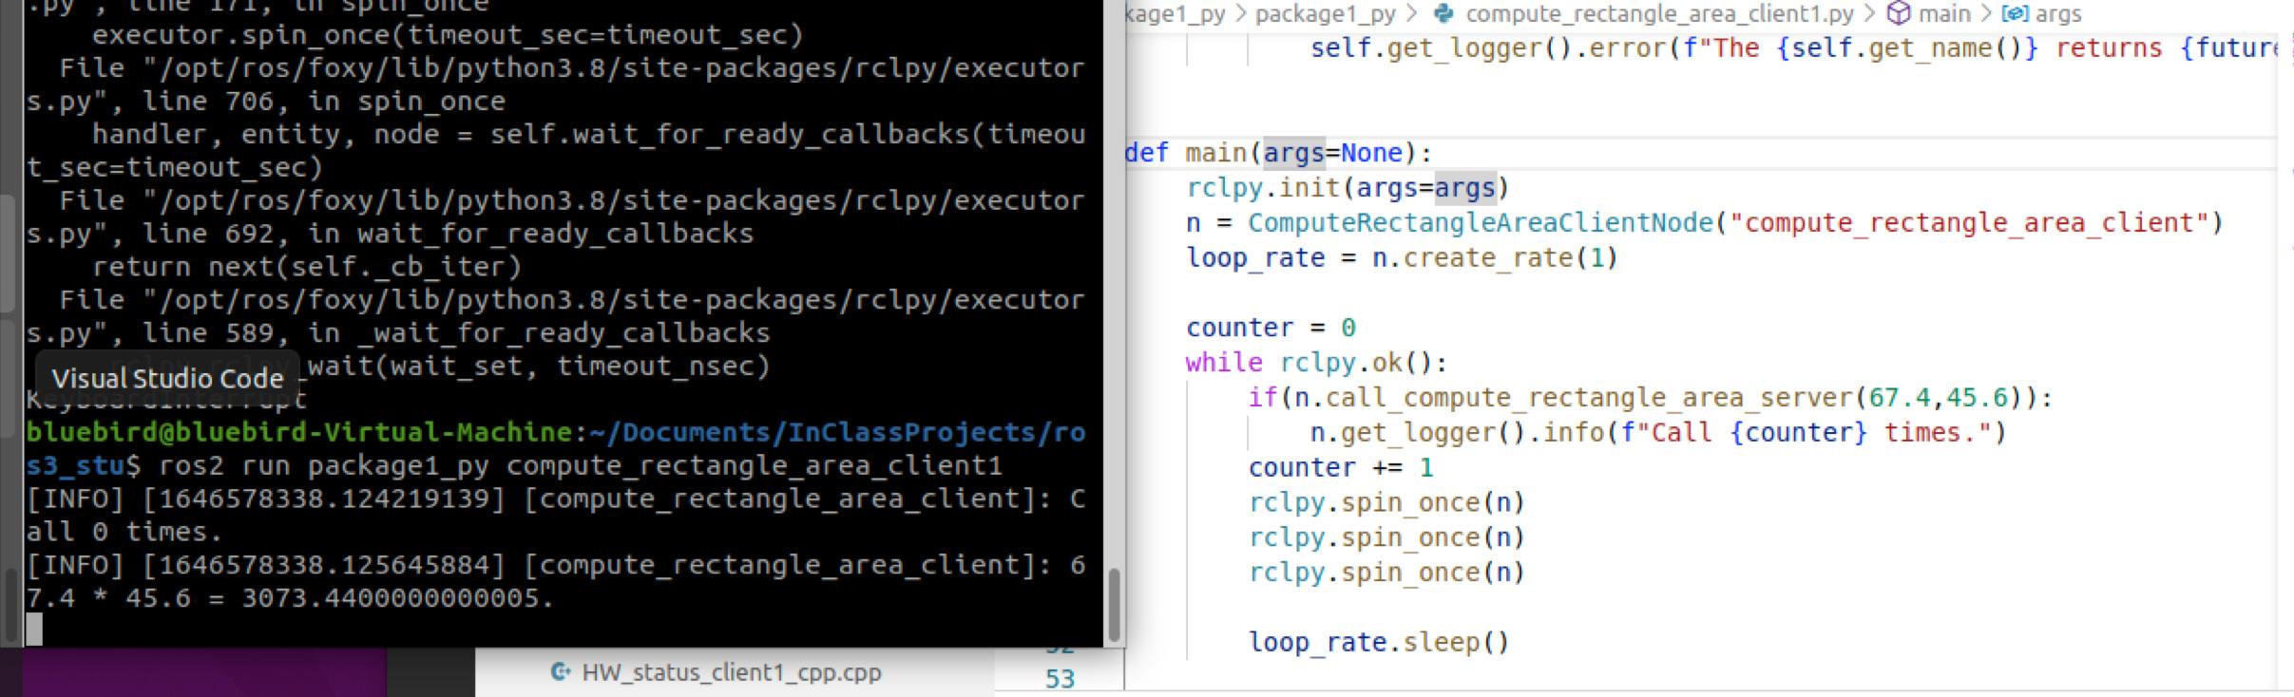
Task: Click the Visual Studio Code tooltip label
Action: tap(167, 379)
